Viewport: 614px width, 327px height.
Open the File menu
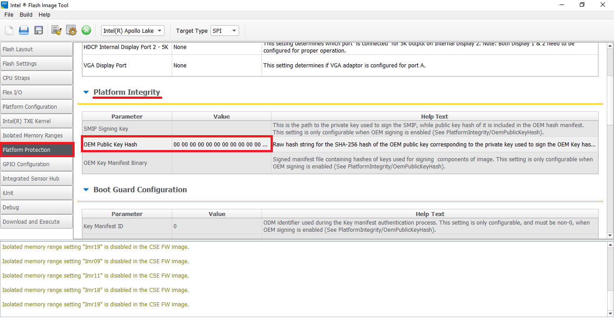(9, 15)
